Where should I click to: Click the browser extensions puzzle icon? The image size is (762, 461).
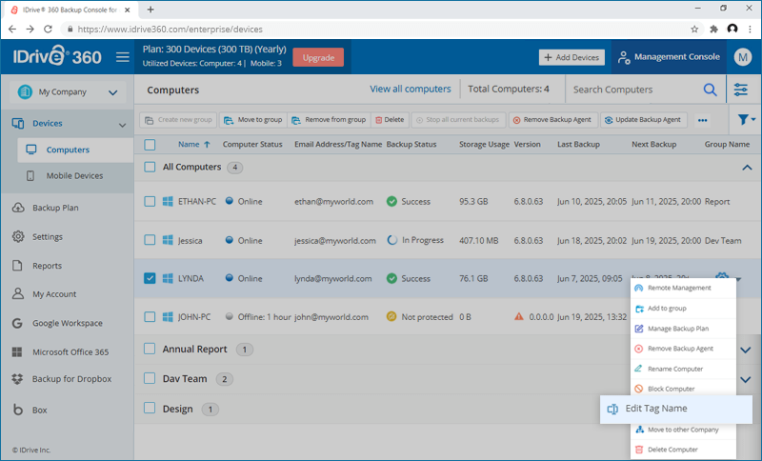coord(713,30)
